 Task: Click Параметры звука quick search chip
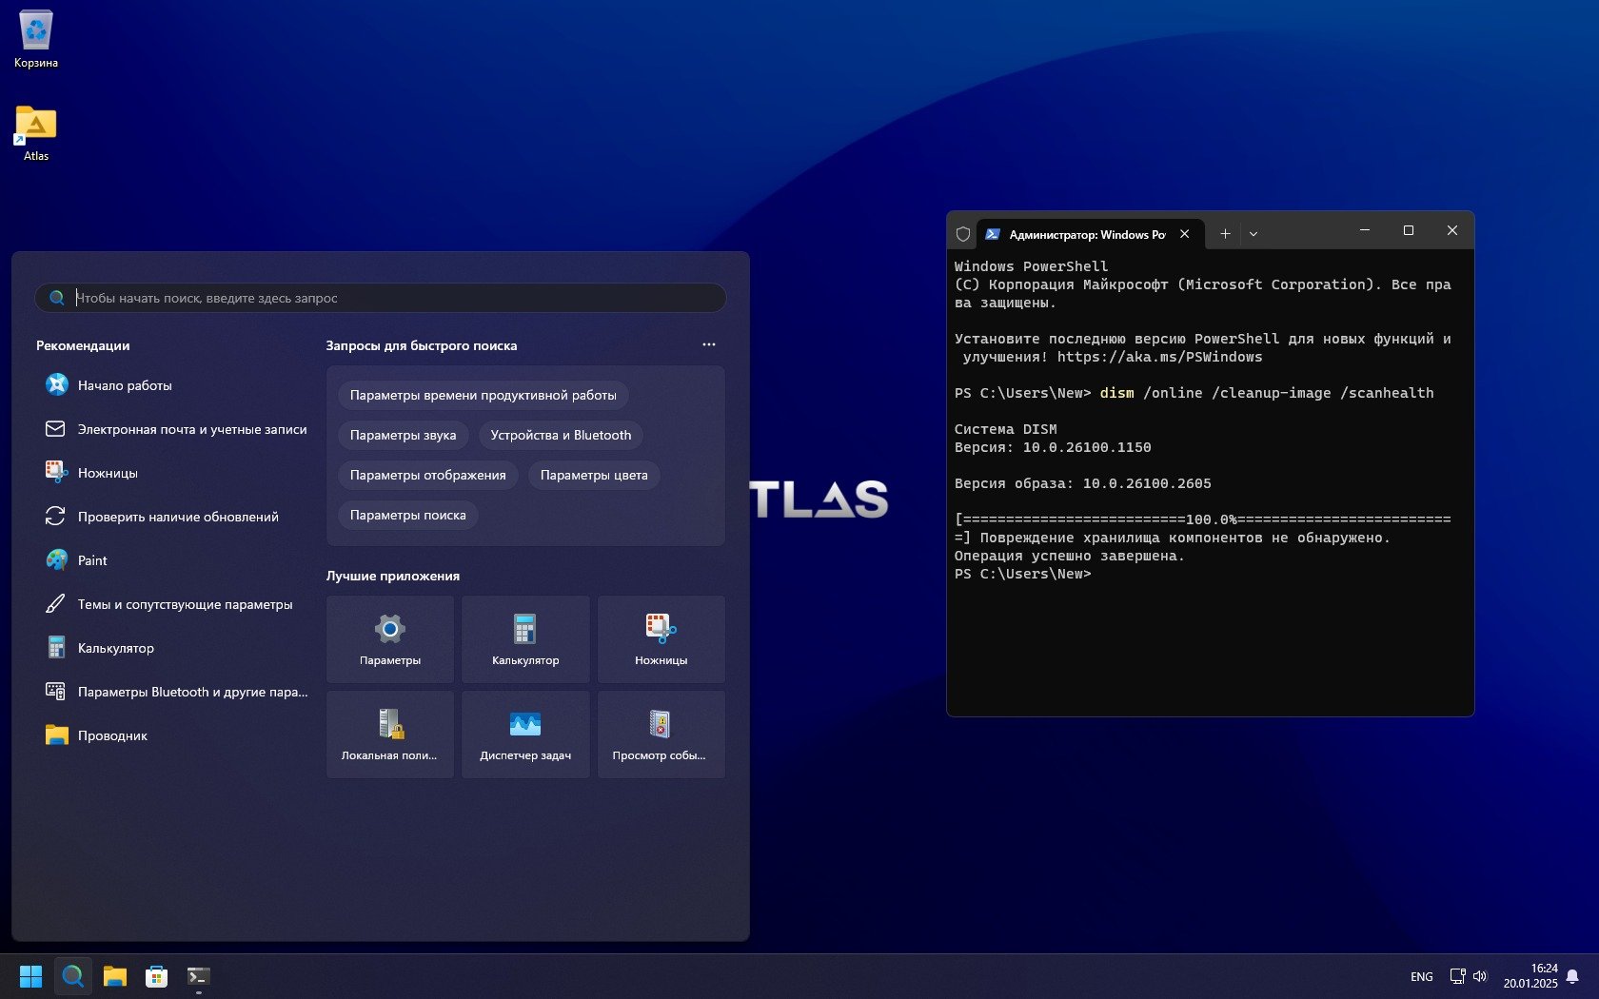403,435
